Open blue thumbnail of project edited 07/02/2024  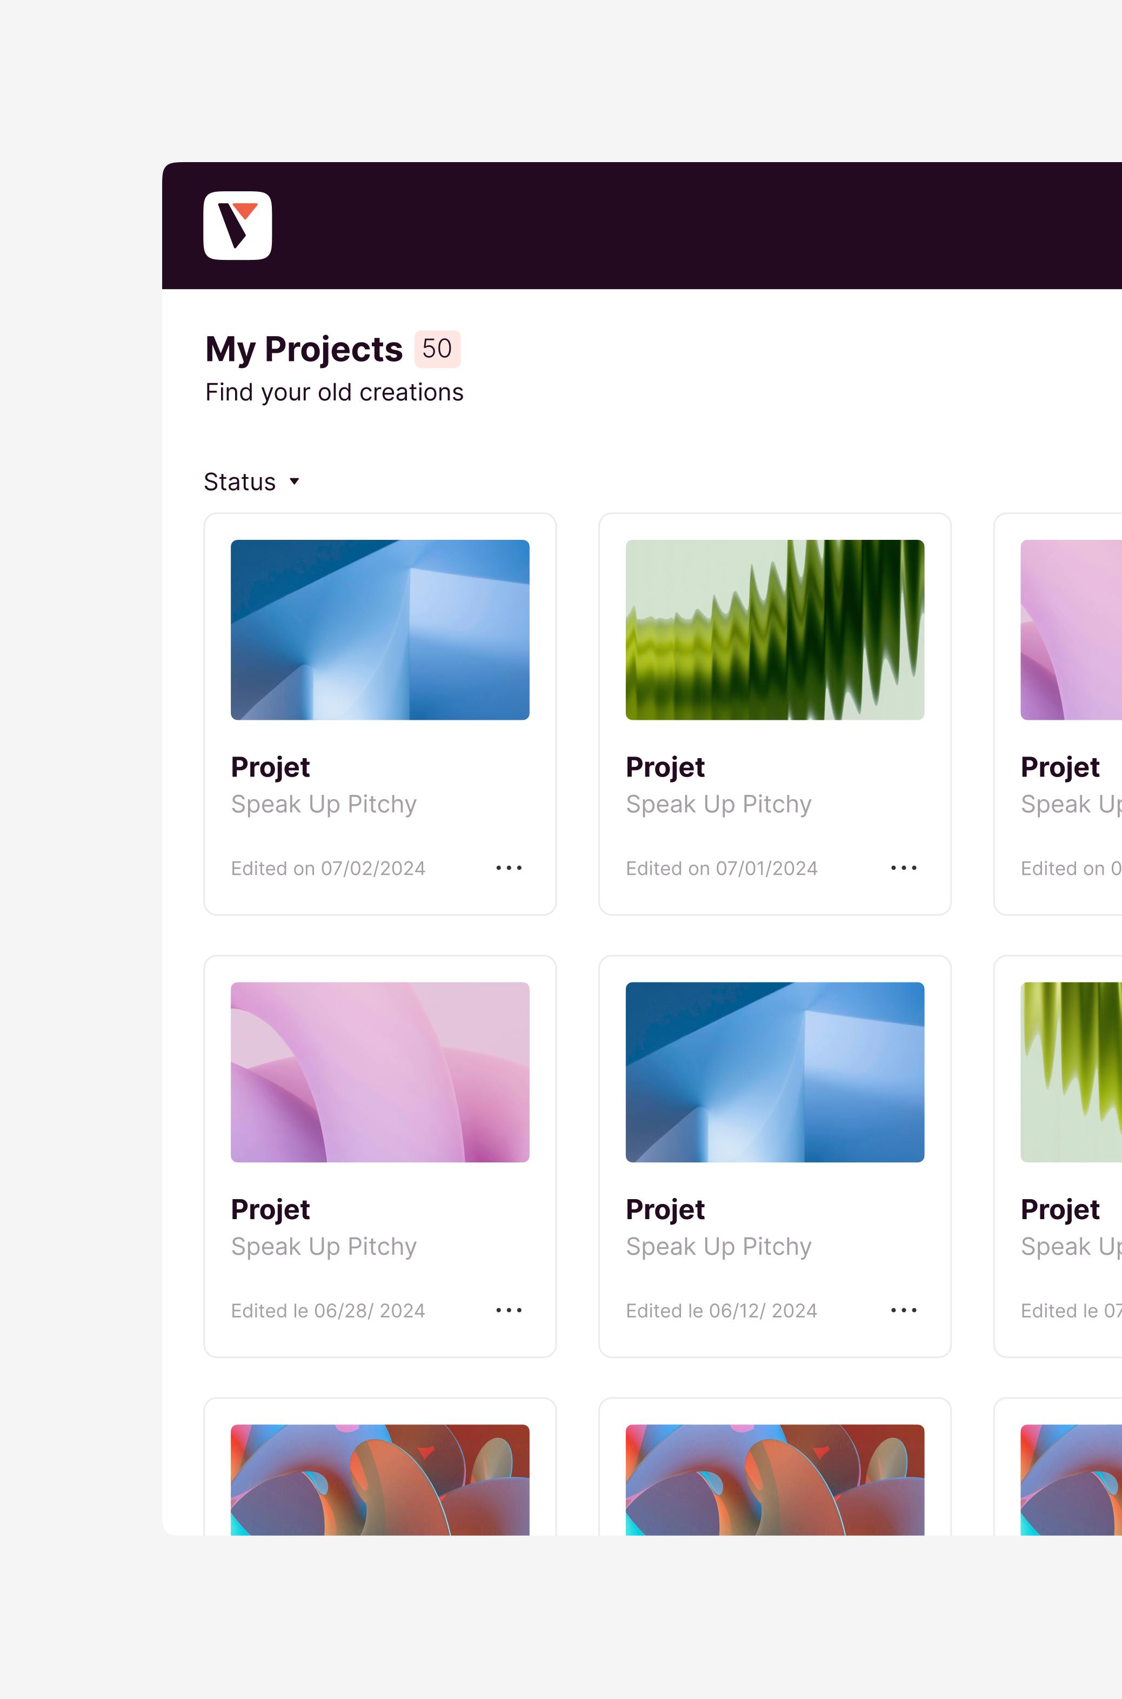click(380, 630)
